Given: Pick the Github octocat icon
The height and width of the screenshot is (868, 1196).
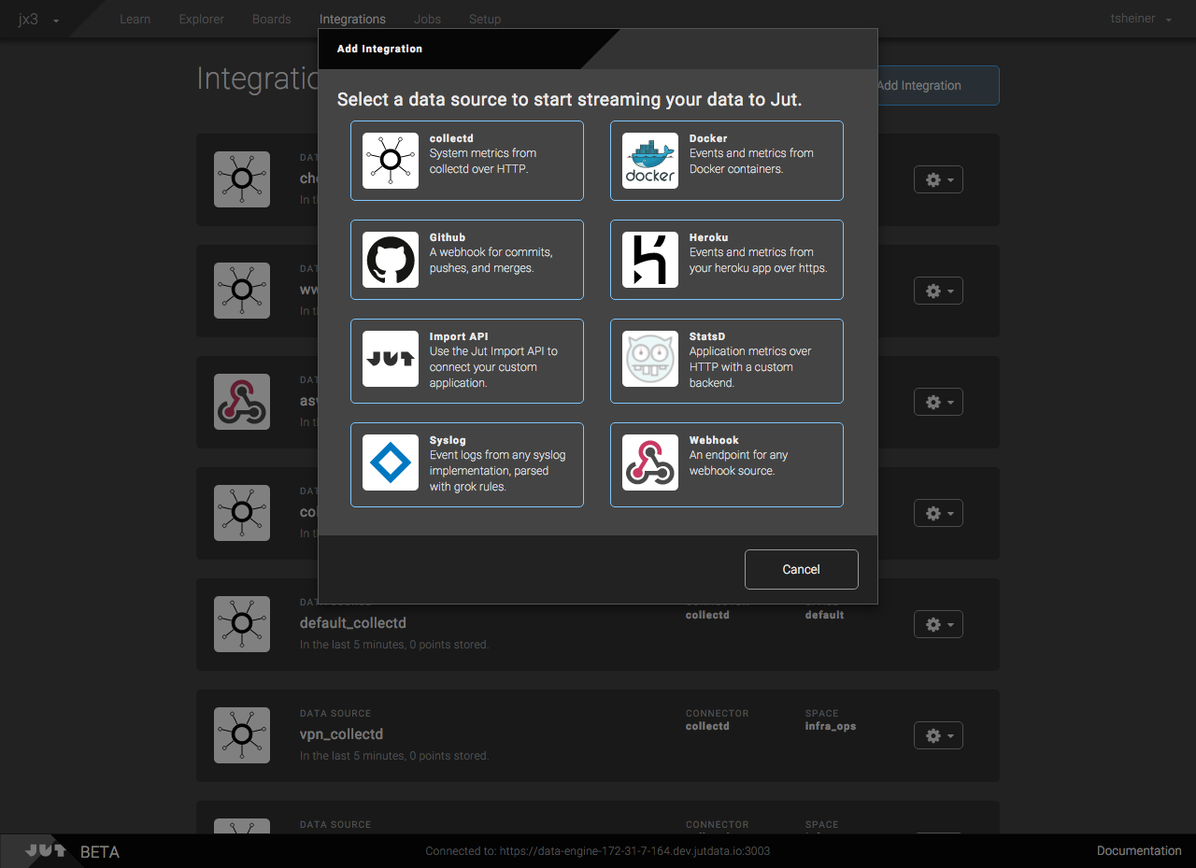Looking at the screenshot, I should 391,260.
